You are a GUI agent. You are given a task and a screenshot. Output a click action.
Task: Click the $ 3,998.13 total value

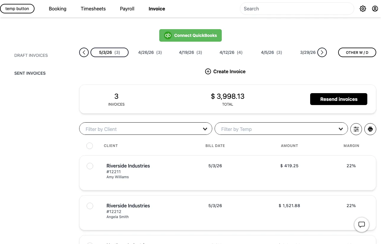coord(228,96)
